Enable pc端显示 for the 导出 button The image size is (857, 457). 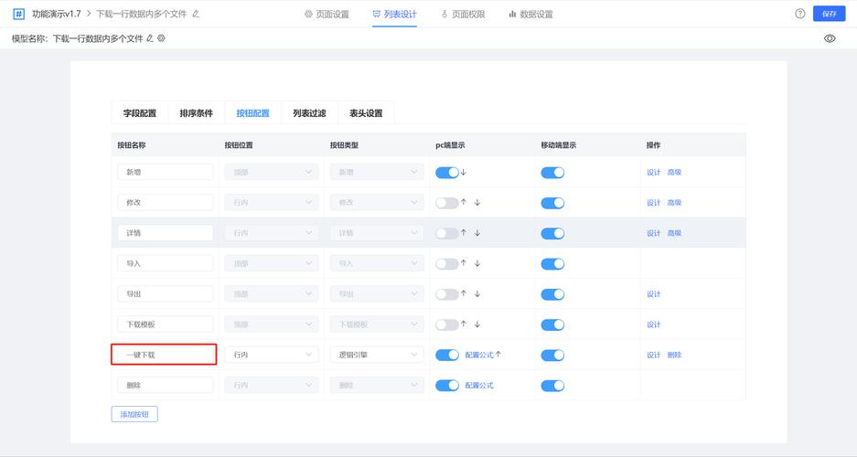(447, 295)
